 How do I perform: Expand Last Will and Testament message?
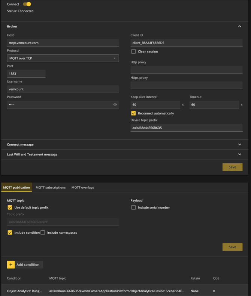pos(124,155)
